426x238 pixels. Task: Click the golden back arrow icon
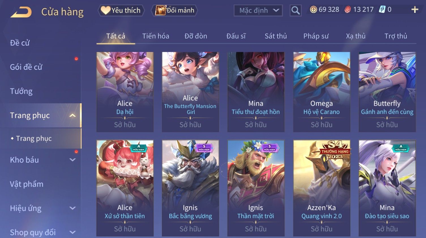[21, 12]
